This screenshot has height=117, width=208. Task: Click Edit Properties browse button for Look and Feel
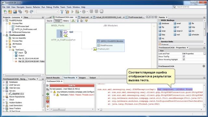point(204,54)
